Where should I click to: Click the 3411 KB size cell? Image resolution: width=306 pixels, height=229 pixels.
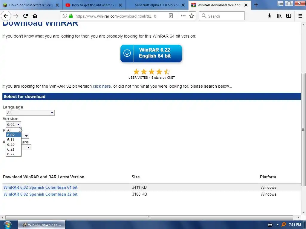(x=139, y=187)
